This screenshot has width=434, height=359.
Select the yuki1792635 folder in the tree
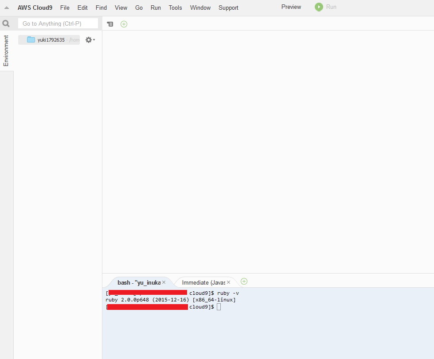(x=49, y=40)
